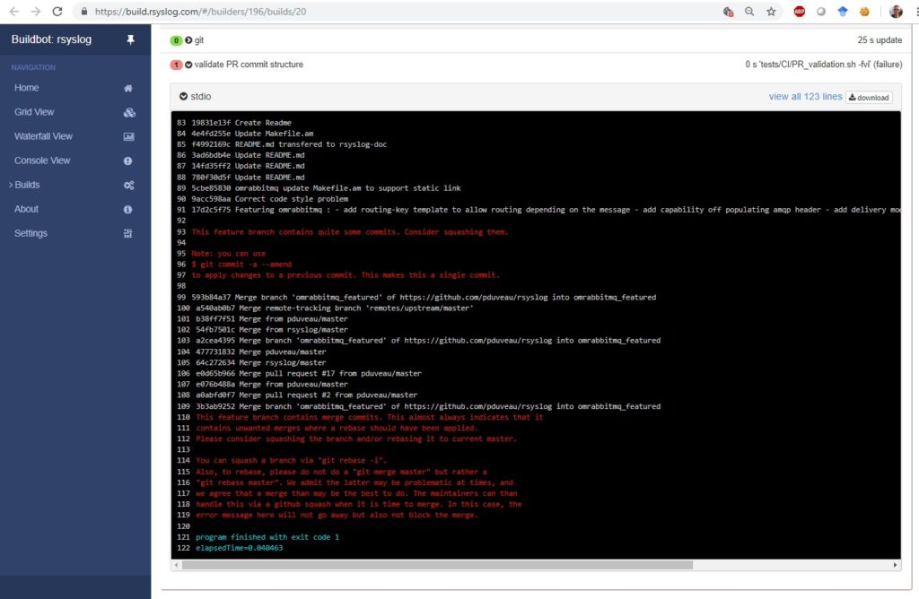Reload the page with the refresh icon
The width and height of the screenshot is (919, 599).
[57, 12]
